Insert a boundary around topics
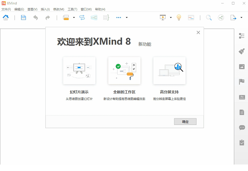 [94, 18]
